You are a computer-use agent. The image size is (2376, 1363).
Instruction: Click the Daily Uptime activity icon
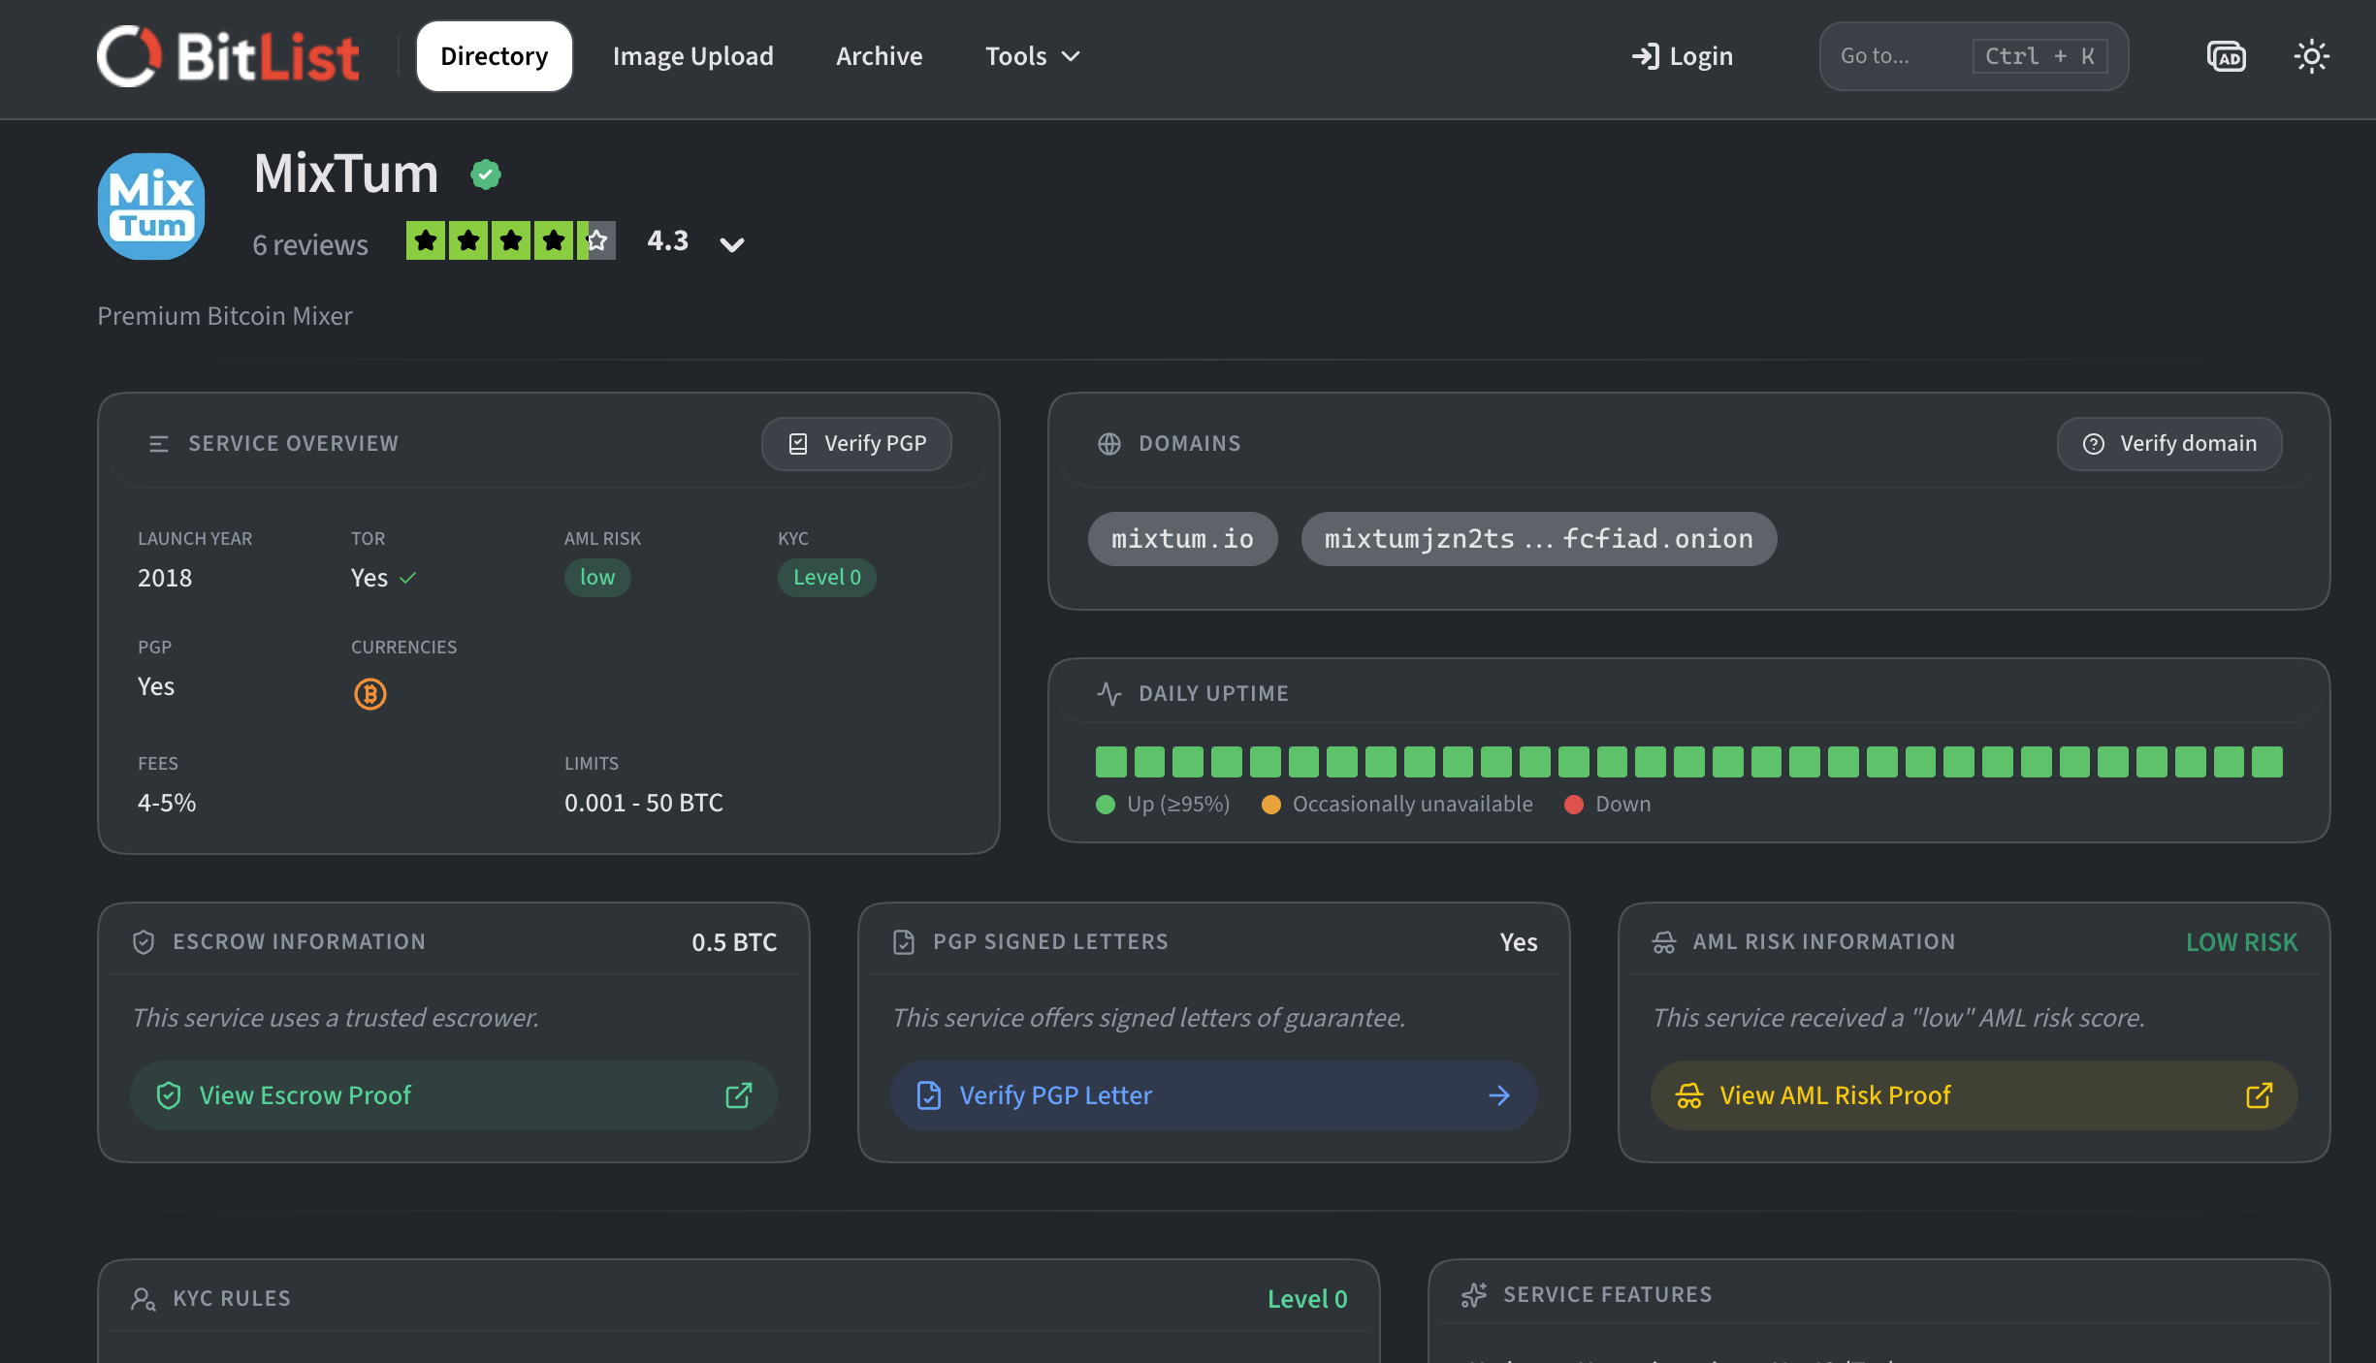[1109, 694]
